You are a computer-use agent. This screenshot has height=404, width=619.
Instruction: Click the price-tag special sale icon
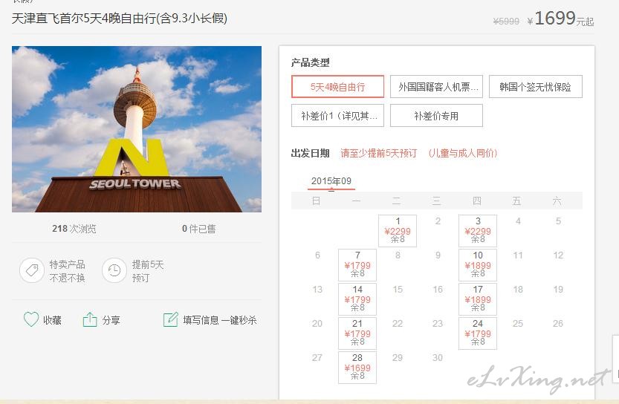coord(32,270)
